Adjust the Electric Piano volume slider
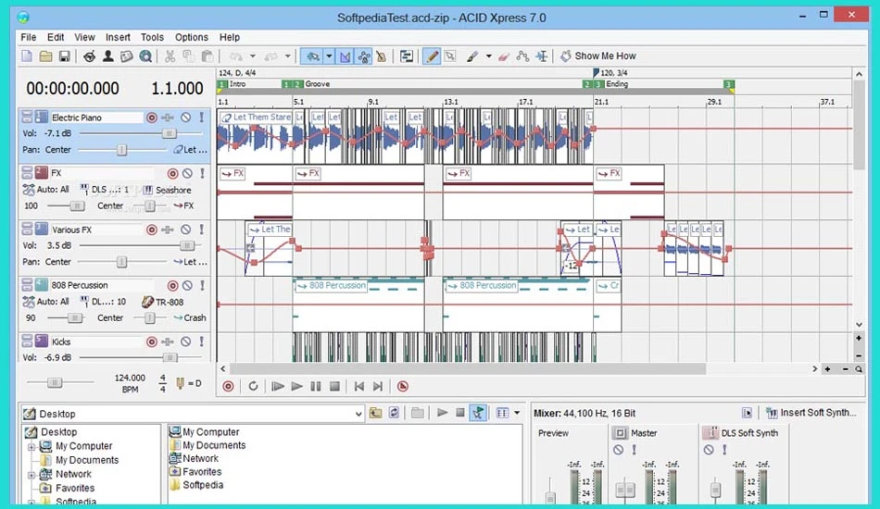The image size is (880, 509). (169, 133)
